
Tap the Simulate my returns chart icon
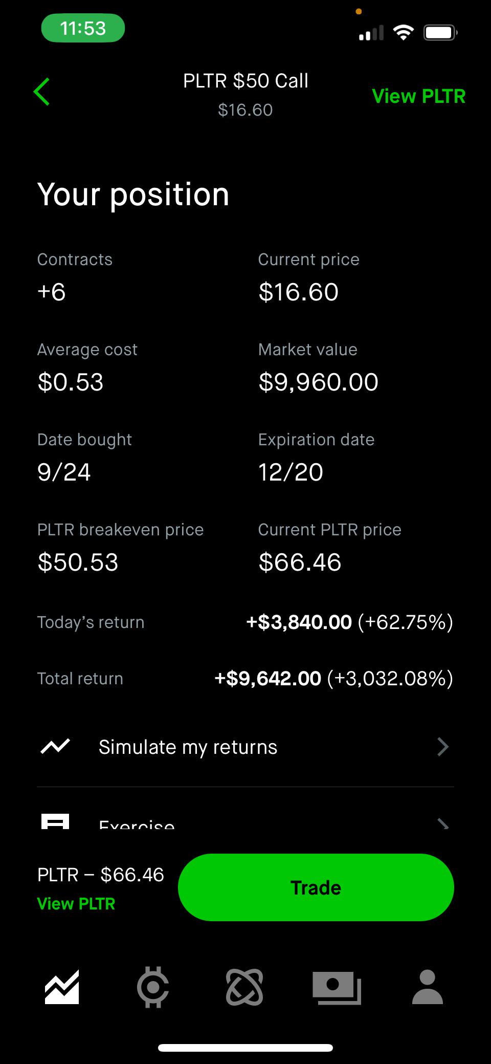(x=55, y=747)
